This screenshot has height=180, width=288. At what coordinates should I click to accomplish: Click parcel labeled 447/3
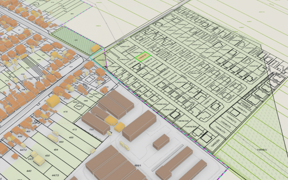pyautogui.click(x=55, y=175)
